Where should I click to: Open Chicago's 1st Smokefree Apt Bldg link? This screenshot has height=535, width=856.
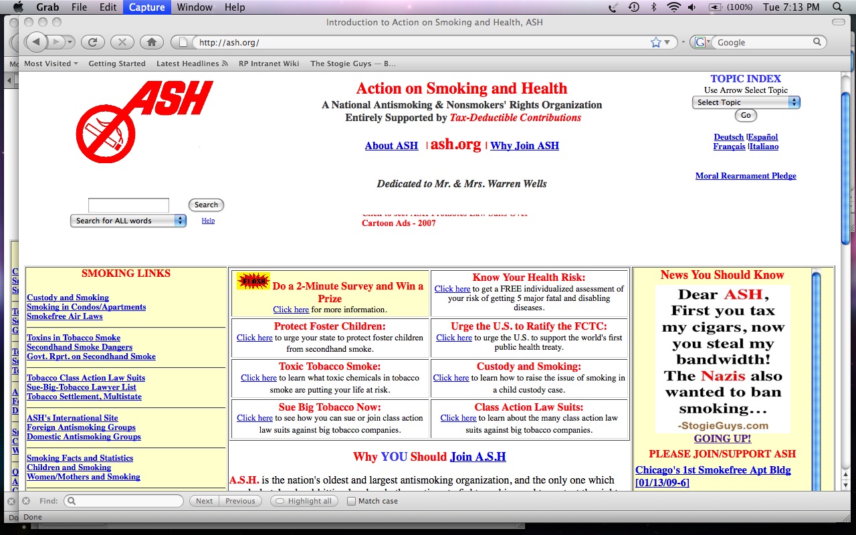(x=713, y=476)
